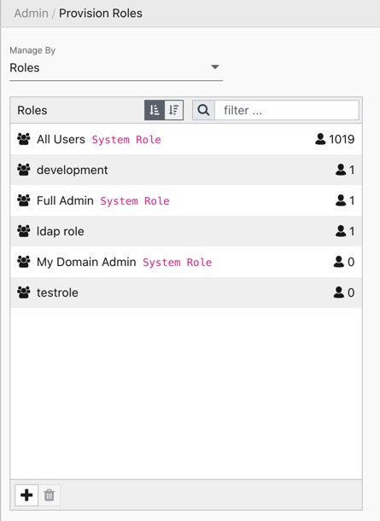Image resolution: width=380 pixels, height=521 pixels.
Task: Click System Role tag next to All Users
Action: tap(126, 140)
